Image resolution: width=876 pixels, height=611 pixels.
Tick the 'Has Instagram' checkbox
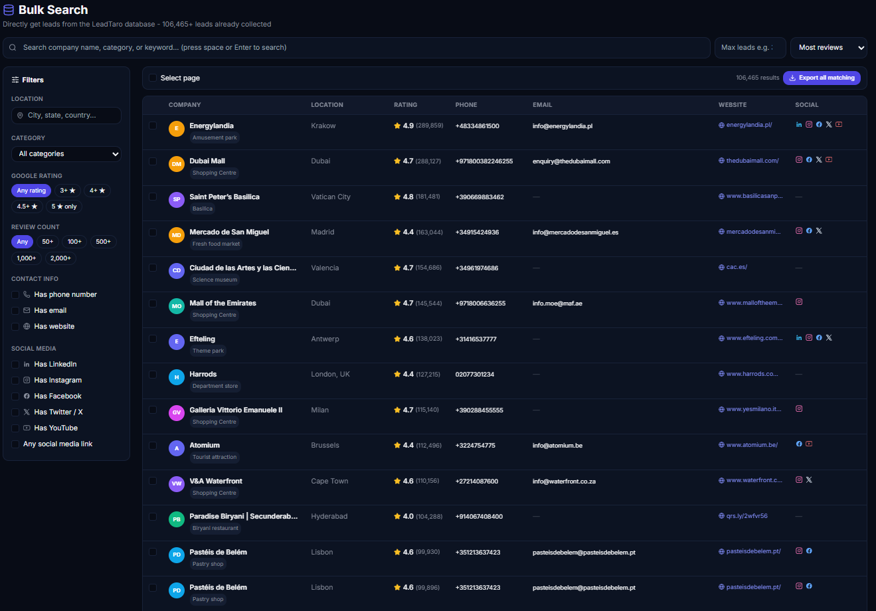(15, 381)
